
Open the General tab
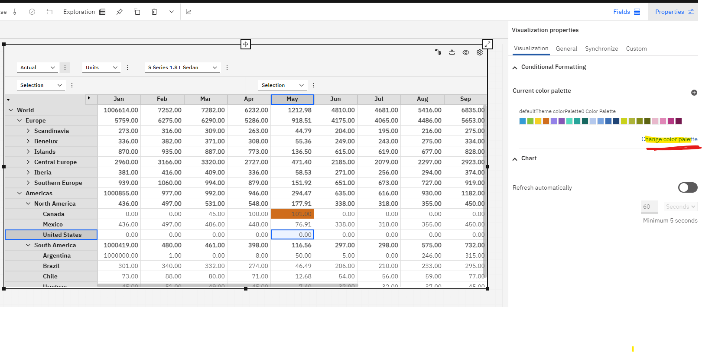point(566,48)
